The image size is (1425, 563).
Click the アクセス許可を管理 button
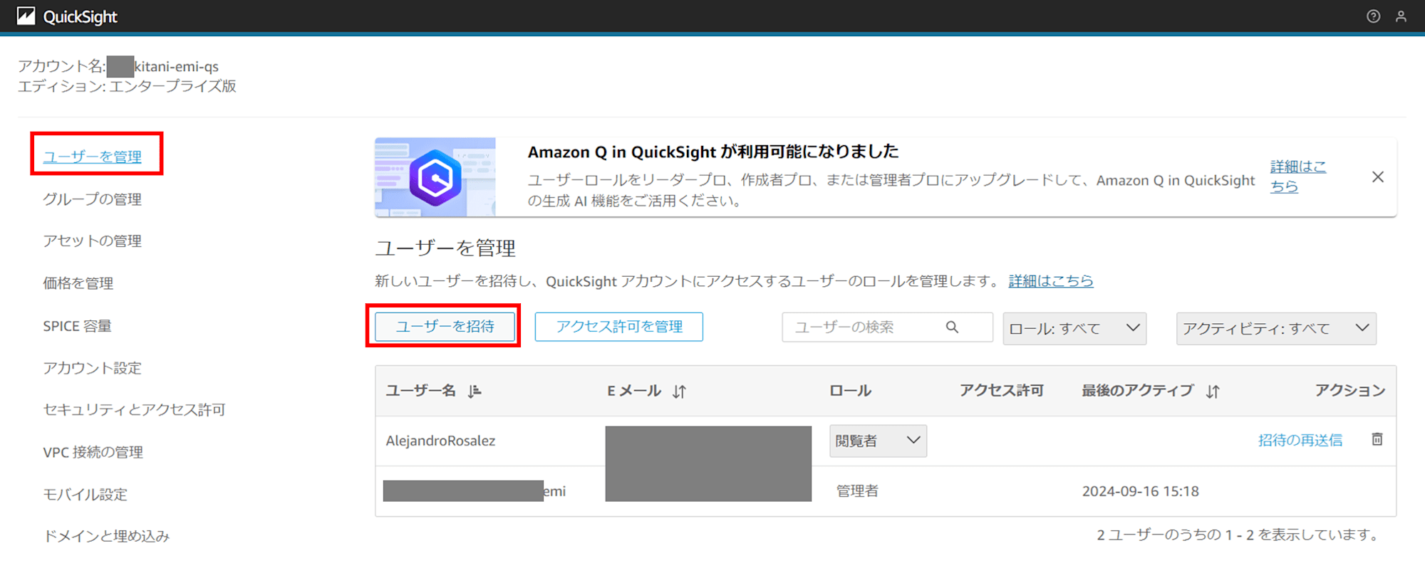point(618,327)
